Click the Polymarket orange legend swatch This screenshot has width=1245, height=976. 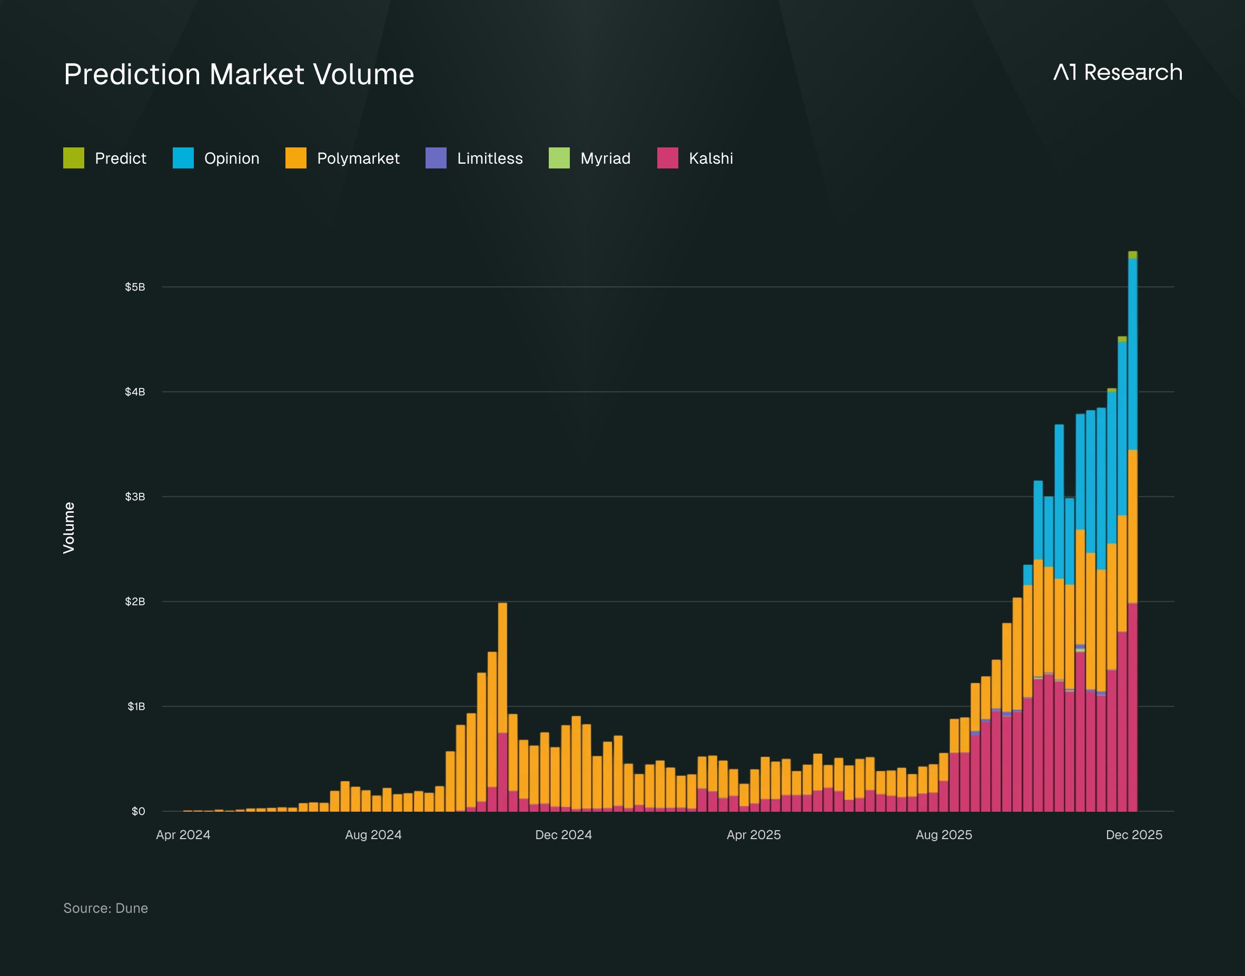click(296, 158)
